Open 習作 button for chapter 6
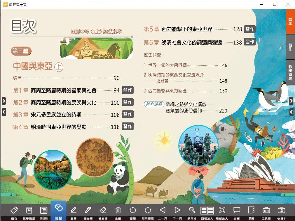Screen dimensions: 295x221 coord(250,42)
